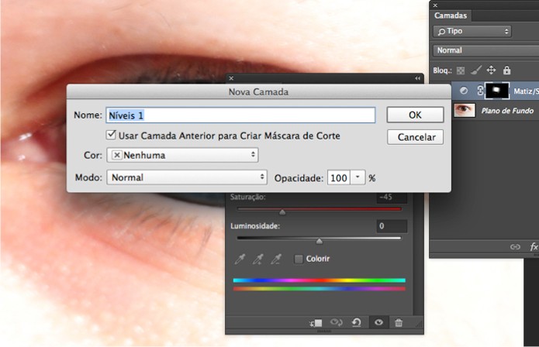Enable the Colorir checkbox
The image size is (539, 347).
pyautogui.click(x=299, y=259)
